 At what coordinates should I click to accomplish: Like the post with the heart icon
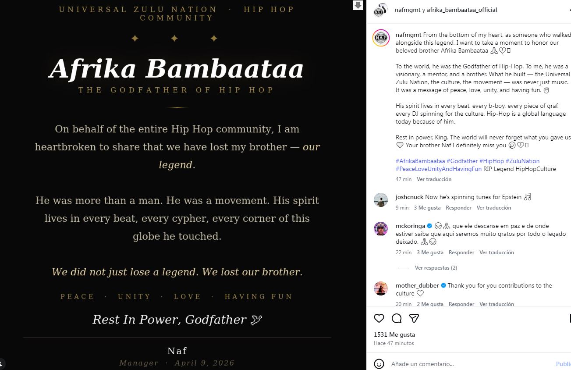click(x=379, y=318)
